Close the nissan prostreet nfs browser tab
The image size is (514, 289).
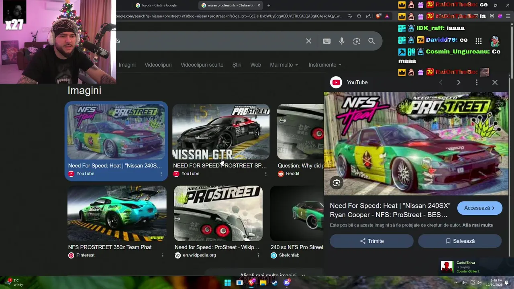point(259,5)
